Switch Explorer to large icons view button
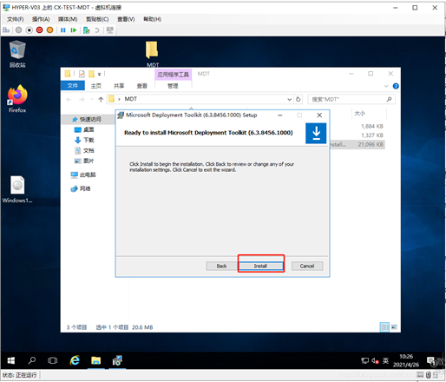Image resolution: width=446 pixels, height=382 pixels. click(x=394, y=327)
